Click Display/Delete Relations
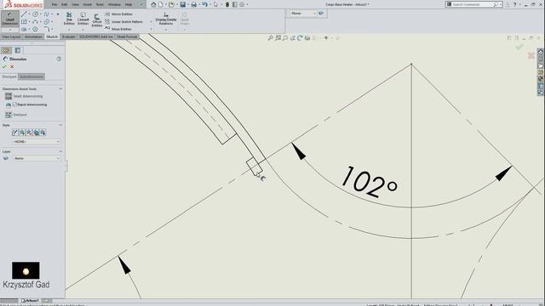The image size is (545, 306). pos(166,19)
